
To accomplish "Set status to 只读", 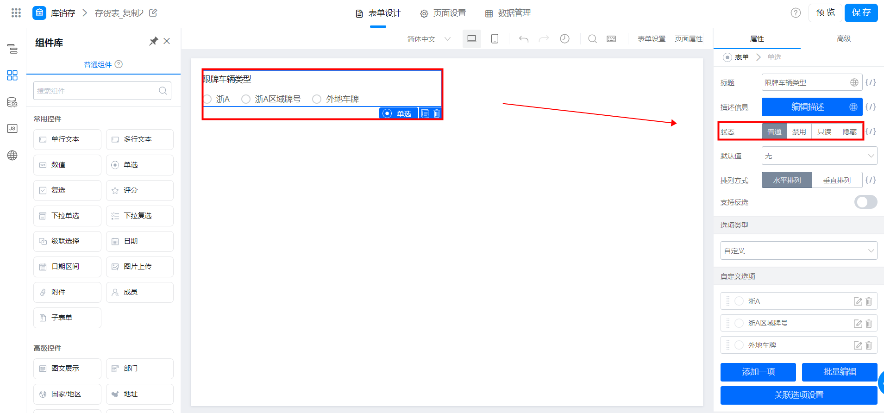I will point(824,131).
